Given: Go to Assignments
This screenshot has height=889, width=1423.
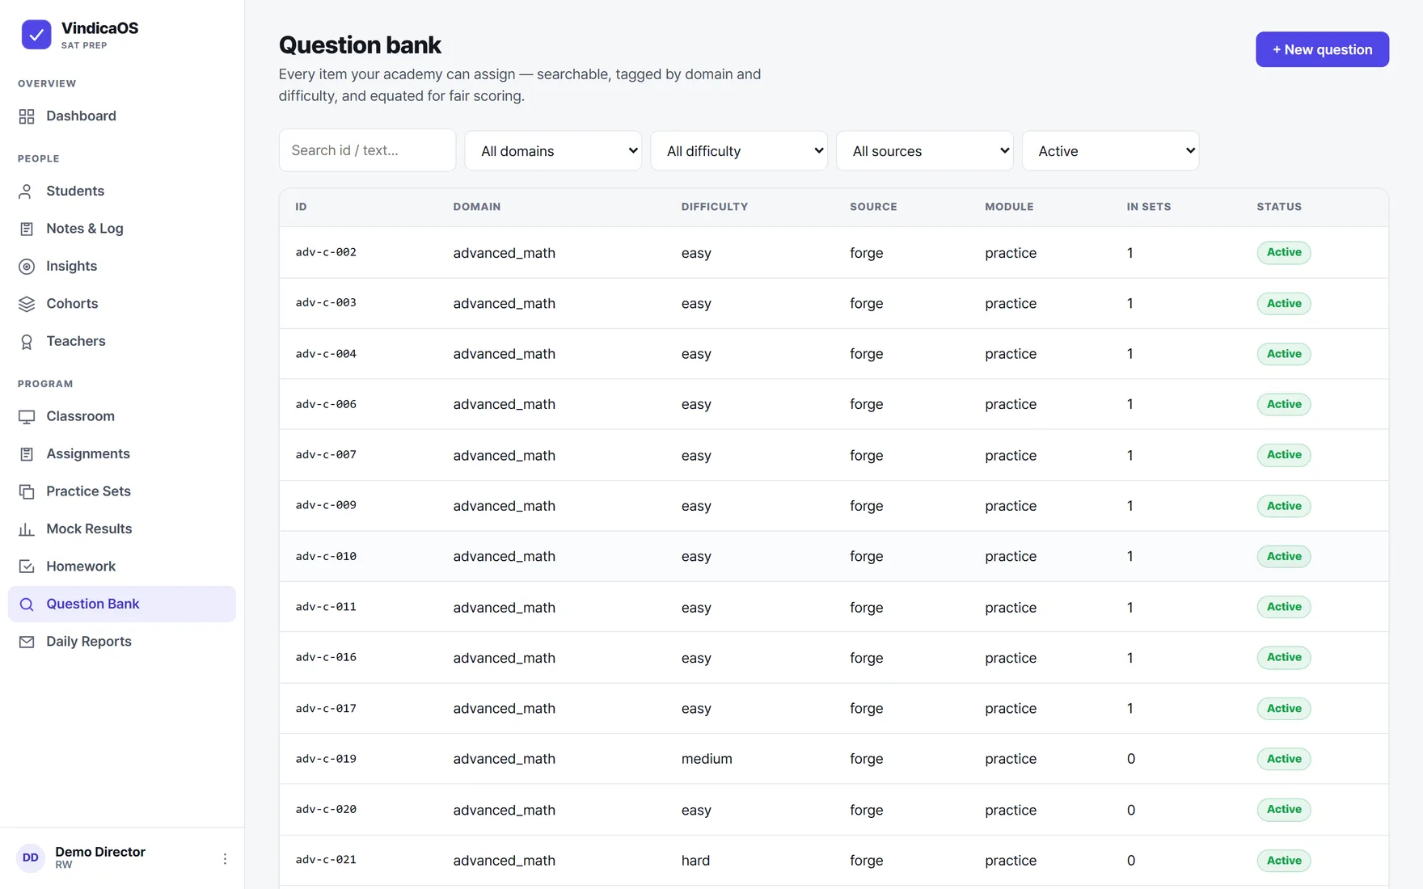Looking at the screenshot, I should 122,454.
